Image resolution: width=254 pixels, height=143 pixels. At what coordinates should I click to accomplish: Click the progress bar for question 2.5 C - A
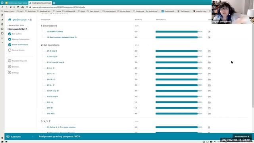tap(177, 74)
